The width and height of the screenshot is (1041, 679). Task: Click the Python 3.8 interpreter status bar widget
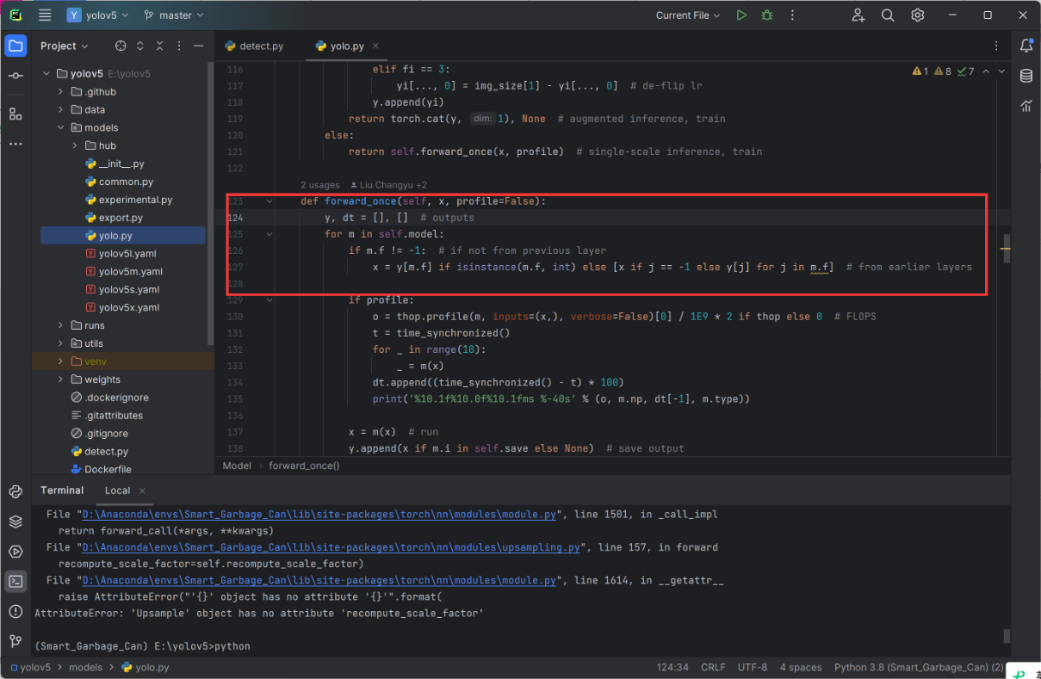click(x=918, y=667)
